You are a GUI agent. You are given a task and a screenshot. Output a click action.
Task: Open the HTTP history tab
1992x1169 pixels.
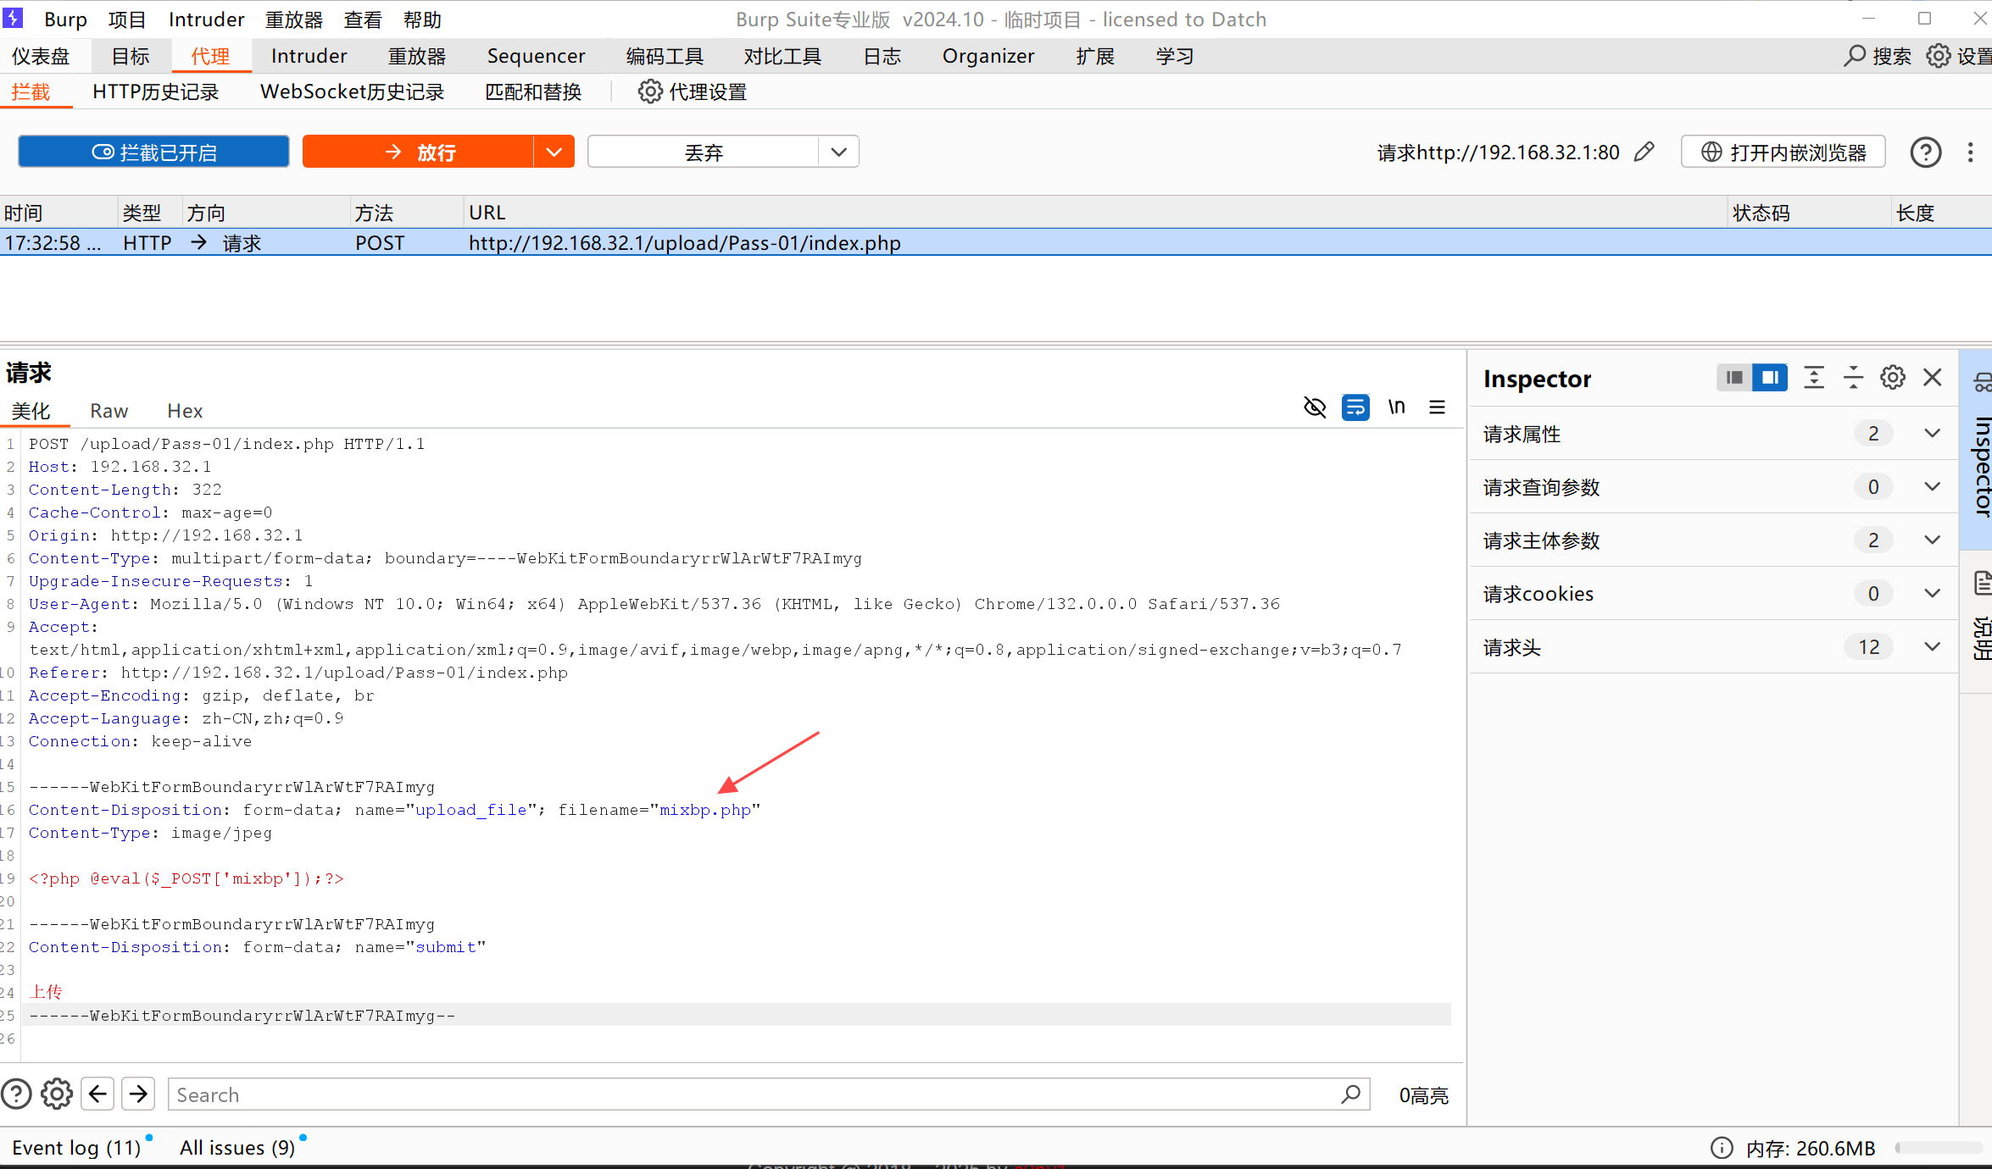155,91
